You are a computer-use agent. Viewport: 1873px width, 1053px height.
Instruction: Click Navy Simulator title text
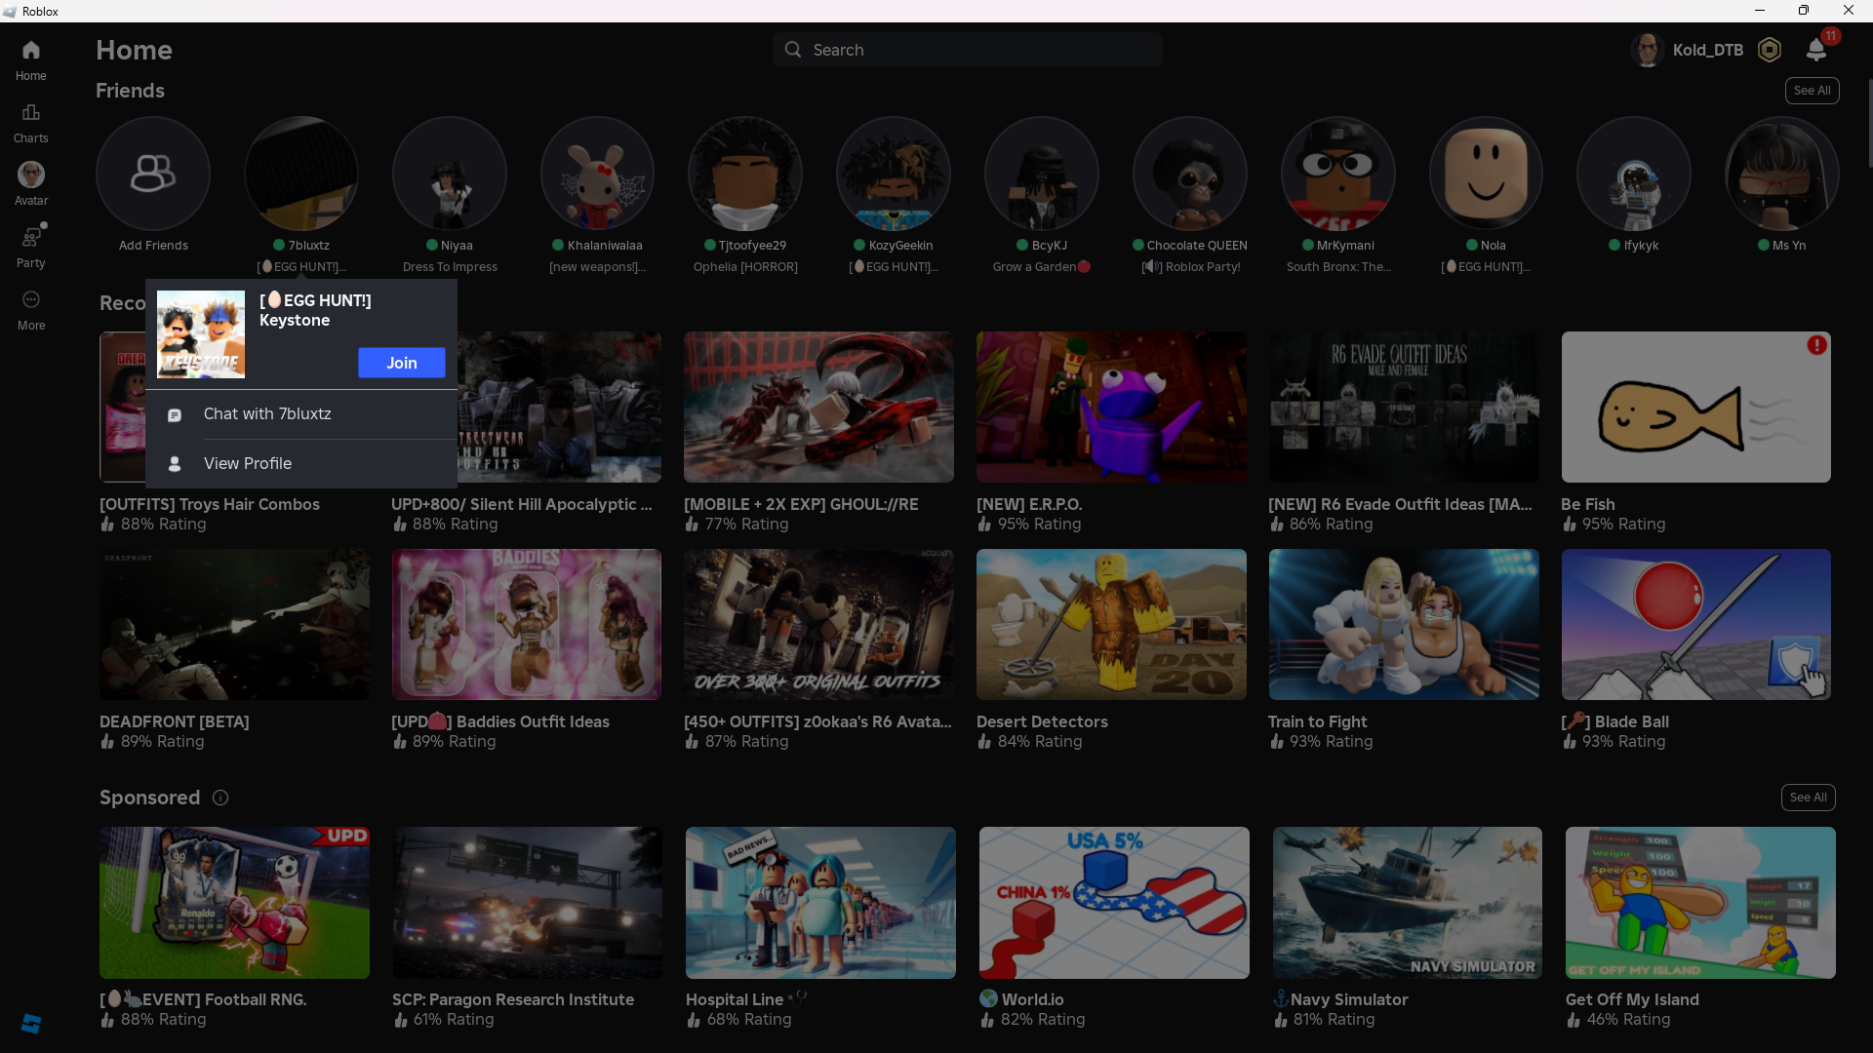(x=1340, y=999)
